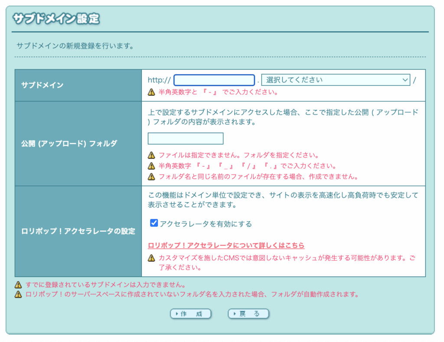The image size is (444, 342).
Task: Click the public upload folder input box
Action: tap(185, 139)
